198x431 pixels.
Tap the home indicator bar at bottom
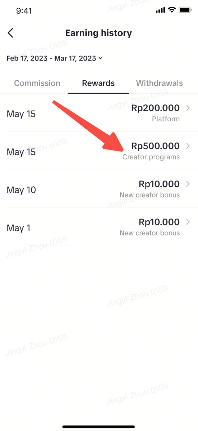(x=99, y=427)
